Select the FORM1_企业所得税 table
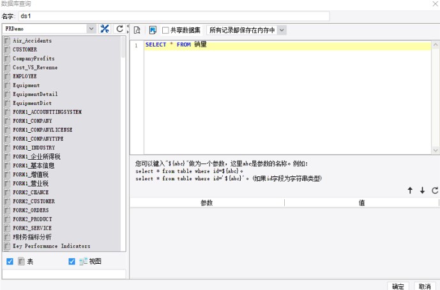 (x=37, y=156)
